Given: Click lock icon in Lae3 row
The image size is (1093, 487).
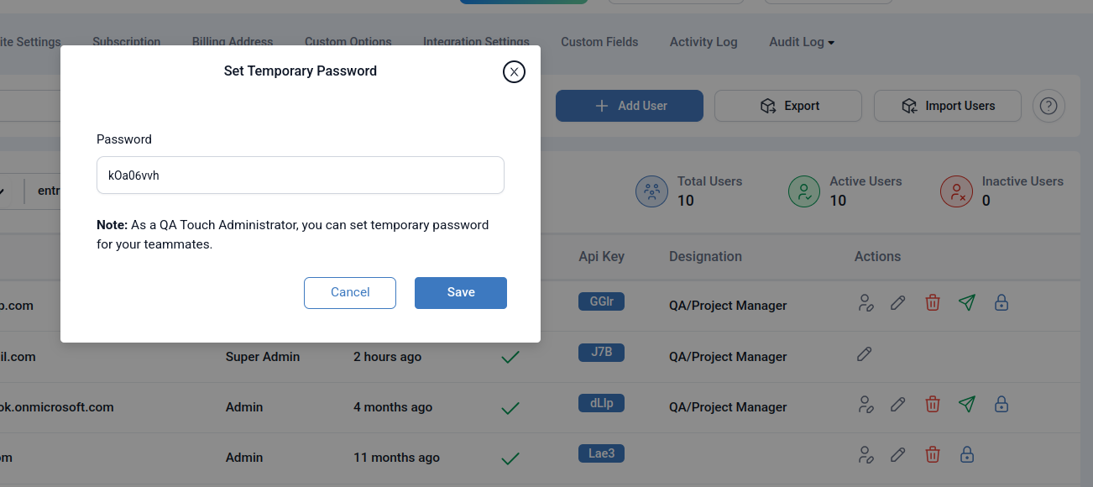Looking at the screenshot, I should pyautogui.click(x=966, y=455).
